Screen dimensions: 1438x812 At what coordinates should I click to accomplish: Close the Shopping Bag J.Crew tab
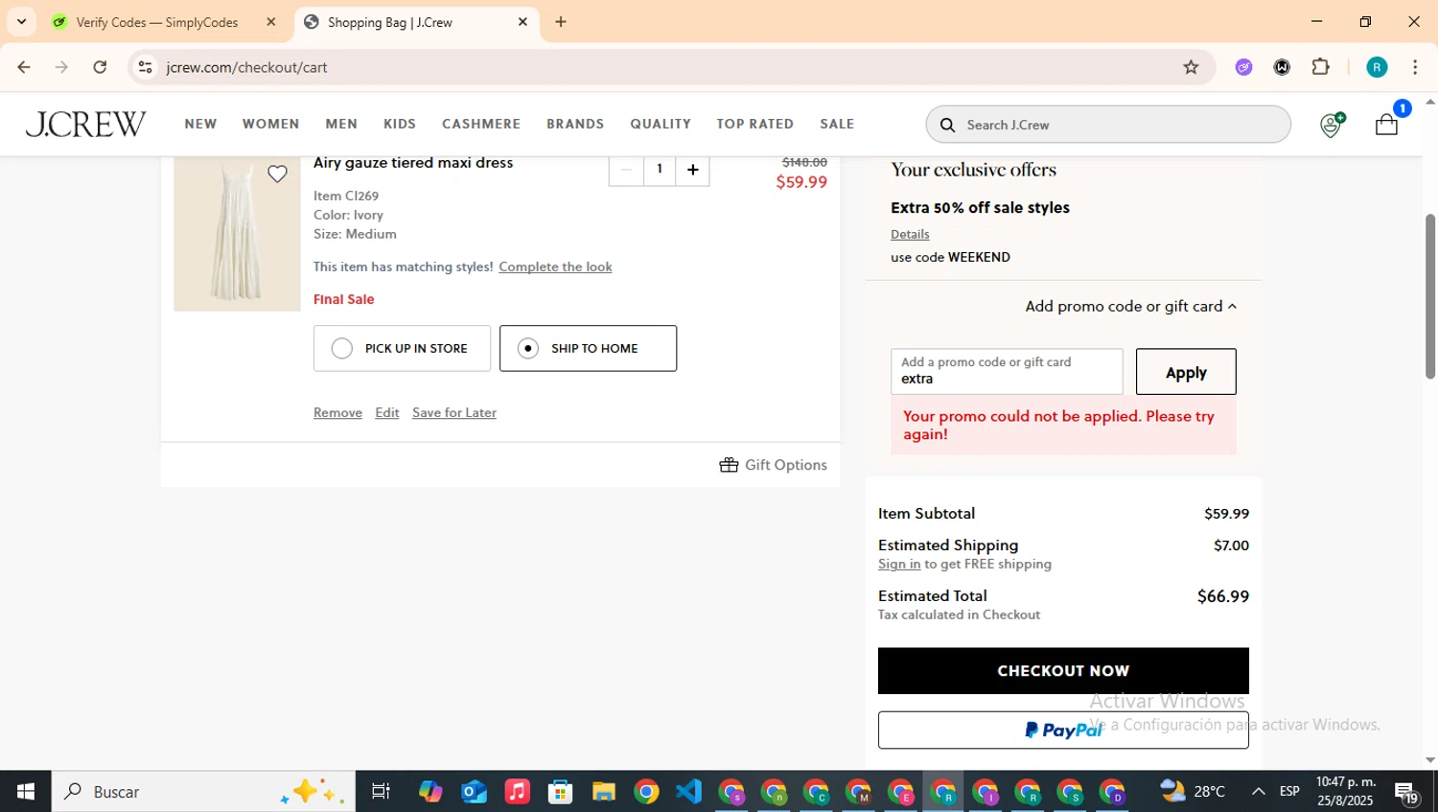(x=522, y=22)
